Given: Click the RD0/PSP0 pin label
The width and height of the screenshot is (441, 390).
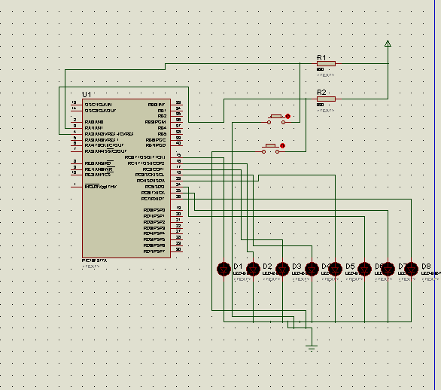Looking at the screenshot, I should click(154, 210).
